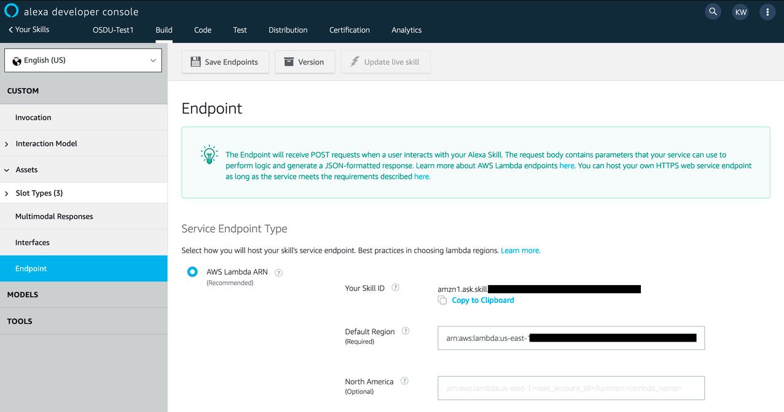Click the clipboard copy icon
784x412 pixels.
(x=442, y=300)
